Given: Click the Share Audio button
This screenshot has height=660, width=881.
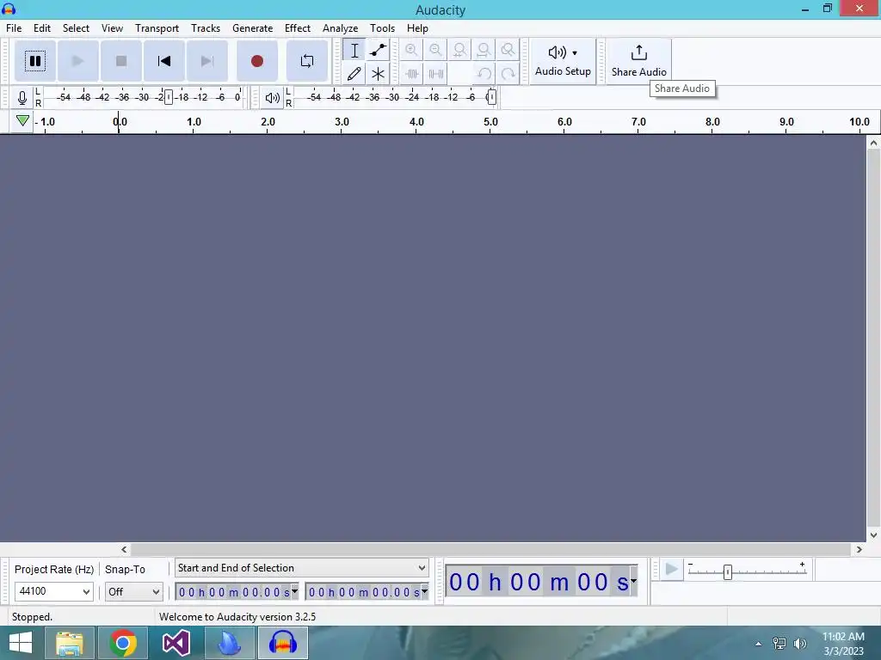Looking at the screenshot, I should [639, 61].
